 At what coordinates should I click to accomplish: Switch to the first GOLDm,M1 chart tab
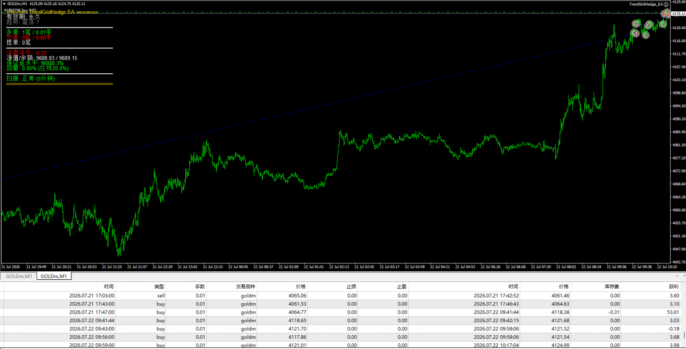(18, 276)
